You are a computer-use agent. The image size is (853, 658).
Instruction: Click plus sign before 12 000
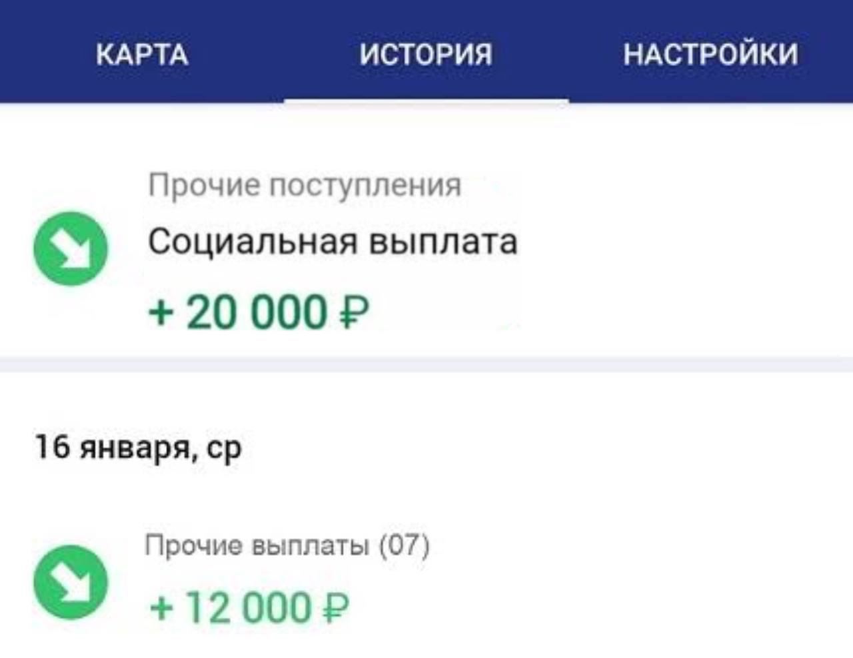[x=161, y=608]
